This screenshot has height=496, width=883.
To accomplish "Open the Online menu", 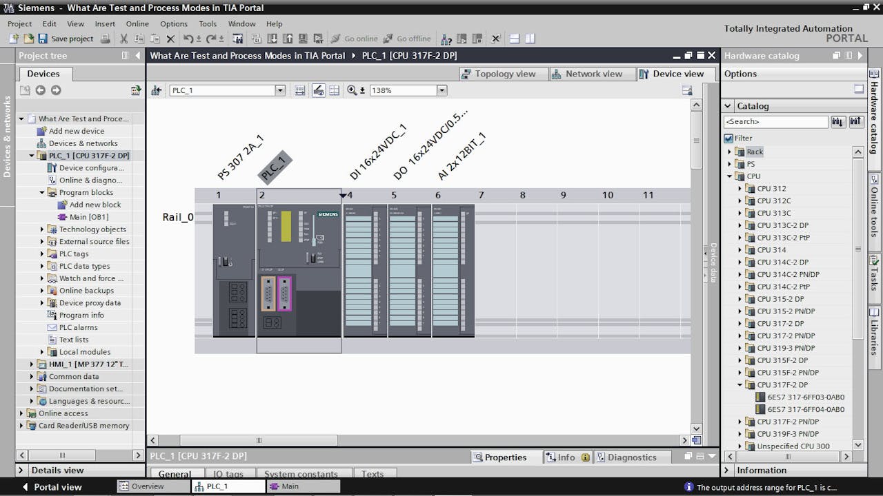I will tap(137, 23).
